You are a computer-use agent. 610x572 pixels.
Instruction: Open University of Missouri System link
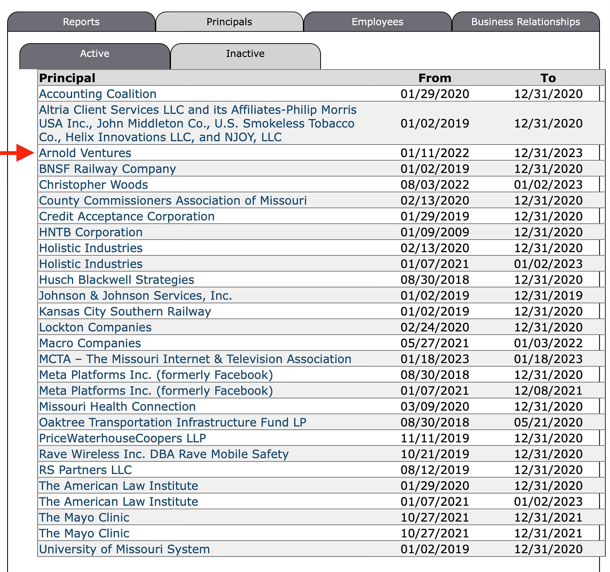click(x=124, y=549)
